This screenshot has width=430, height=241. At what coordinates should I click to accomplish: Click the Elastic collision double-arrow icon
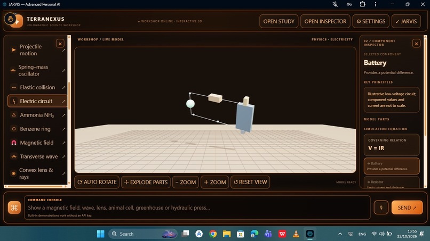tap(14, 88)
